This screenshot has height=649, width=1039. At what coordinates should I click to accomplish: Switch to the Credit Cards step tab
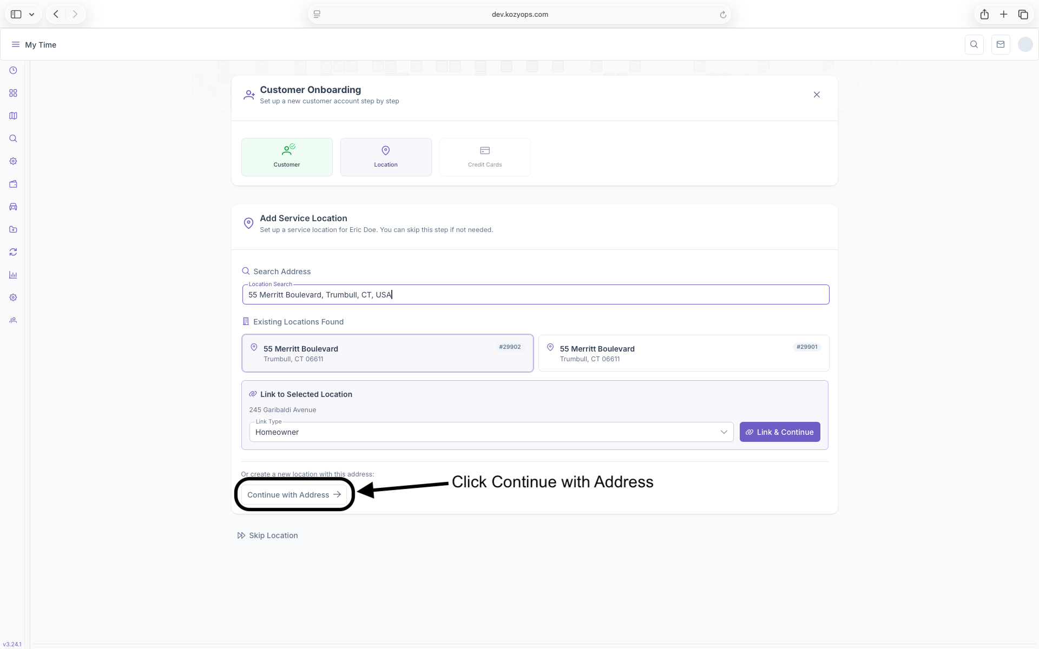pyautogui.click(x=485, y=157)
